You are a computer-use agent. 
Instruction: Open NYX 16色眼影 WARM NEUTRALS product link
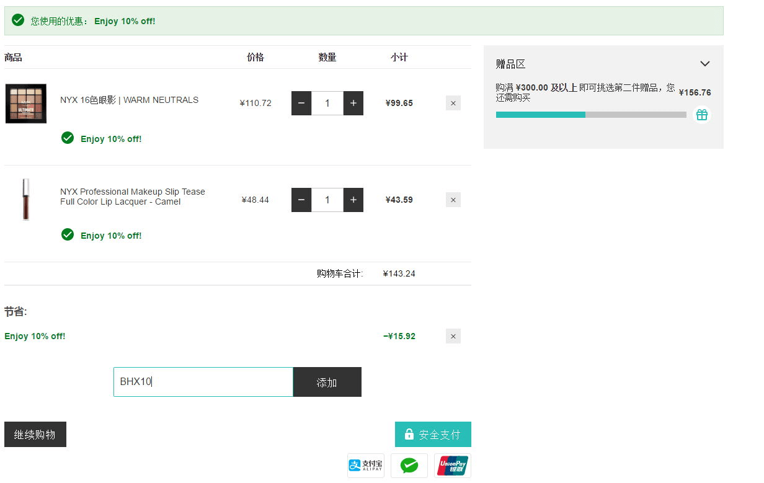pyautogui.click(x=129, y=100)
